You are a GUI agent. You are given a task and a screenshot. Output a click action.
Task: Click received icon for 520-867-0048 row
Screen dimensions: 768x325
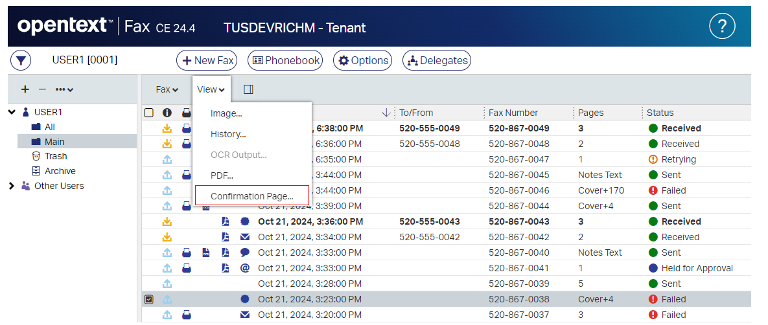[x=167, y=144]
